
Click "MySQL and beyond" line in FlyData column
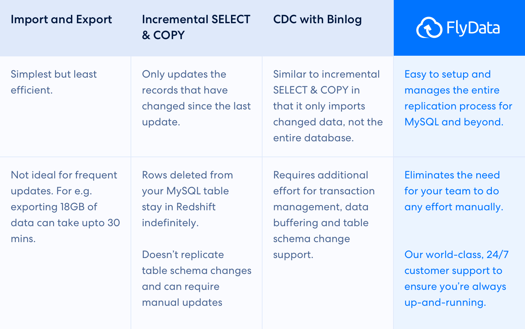[x=454, y=122]
